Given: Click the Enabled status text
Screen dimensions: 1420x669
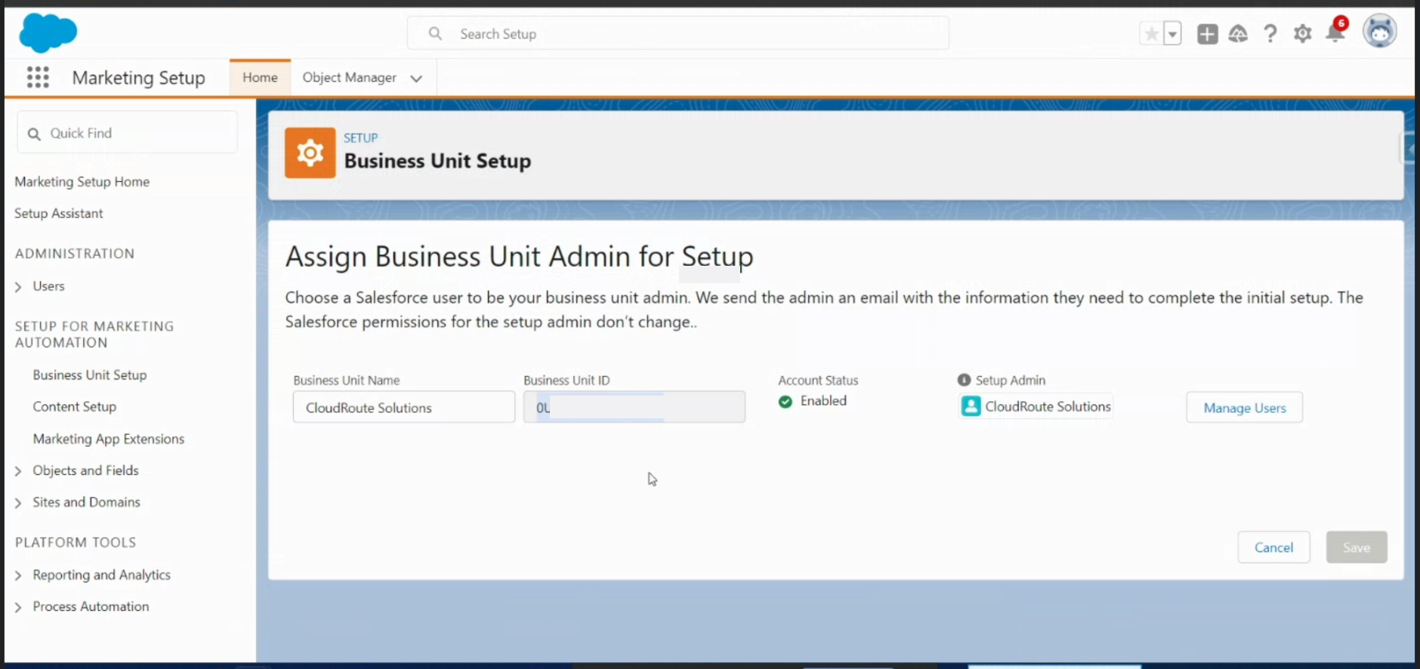Looking at the screenshot, I should pyautogui.click(x=823, y=401).
